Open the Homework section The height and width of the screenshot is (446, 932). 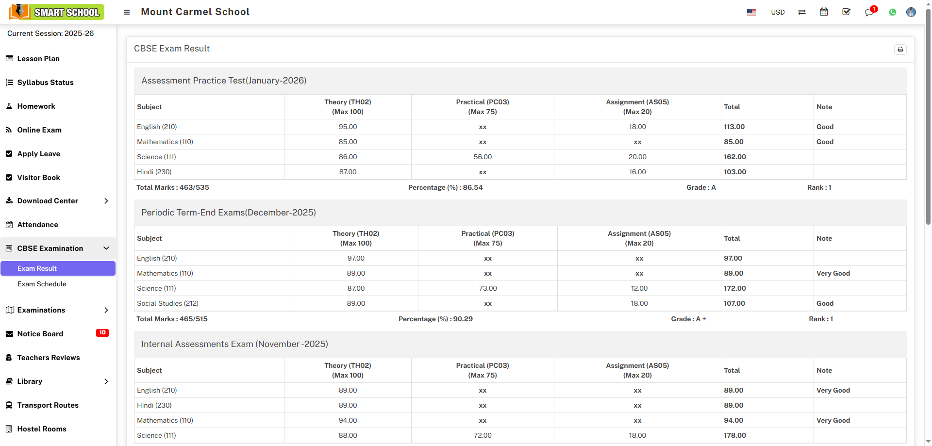click(36, 106)
